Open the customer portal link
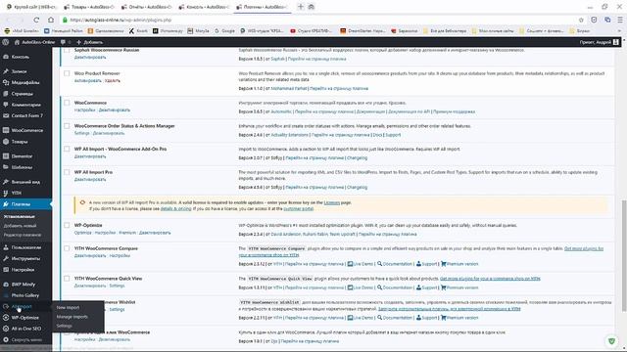Screen dimensions: 627x352 click(298, 208)
